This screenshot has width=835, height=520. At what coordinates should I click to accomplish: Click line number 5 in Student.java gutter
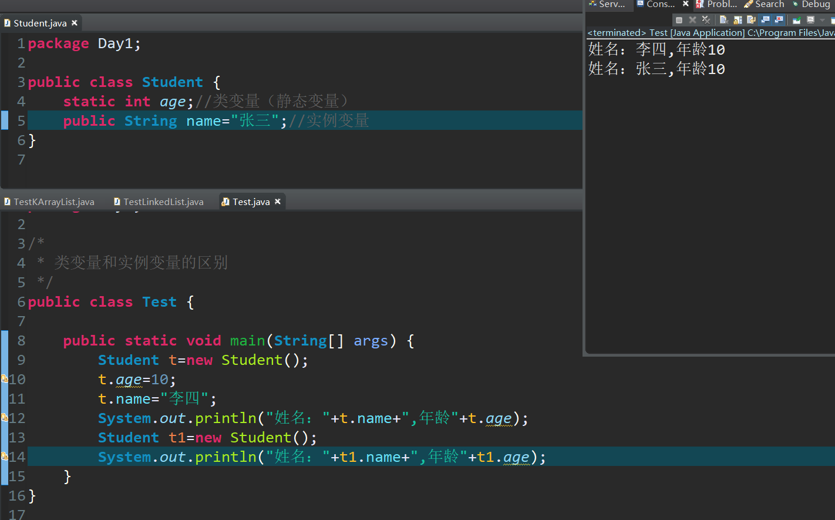(x=21, y=121)
